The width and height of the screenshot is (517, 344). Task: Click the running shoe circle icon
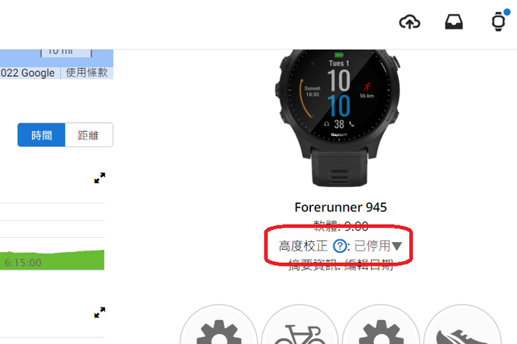point(462,325)
